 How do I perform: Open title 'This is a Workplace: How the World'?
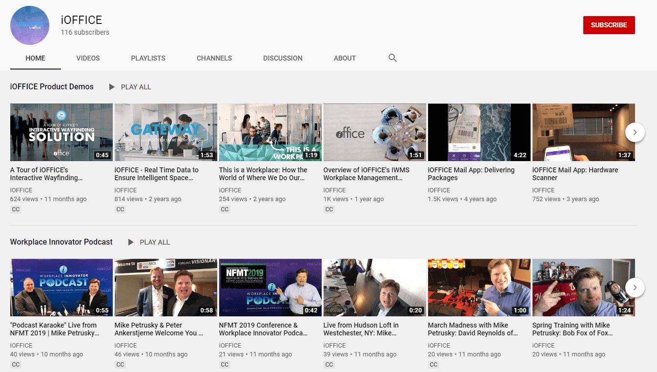263,174
